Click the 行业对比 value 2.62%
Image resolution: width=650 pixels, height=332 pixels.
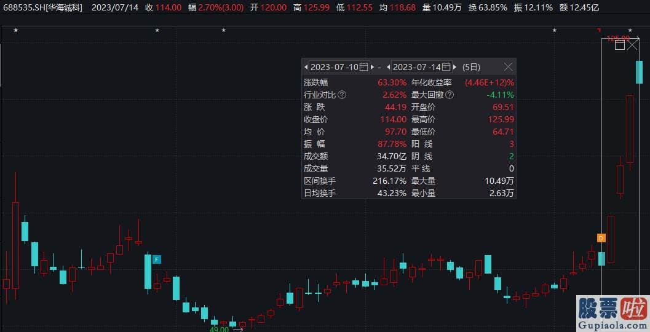coord(394,95)
